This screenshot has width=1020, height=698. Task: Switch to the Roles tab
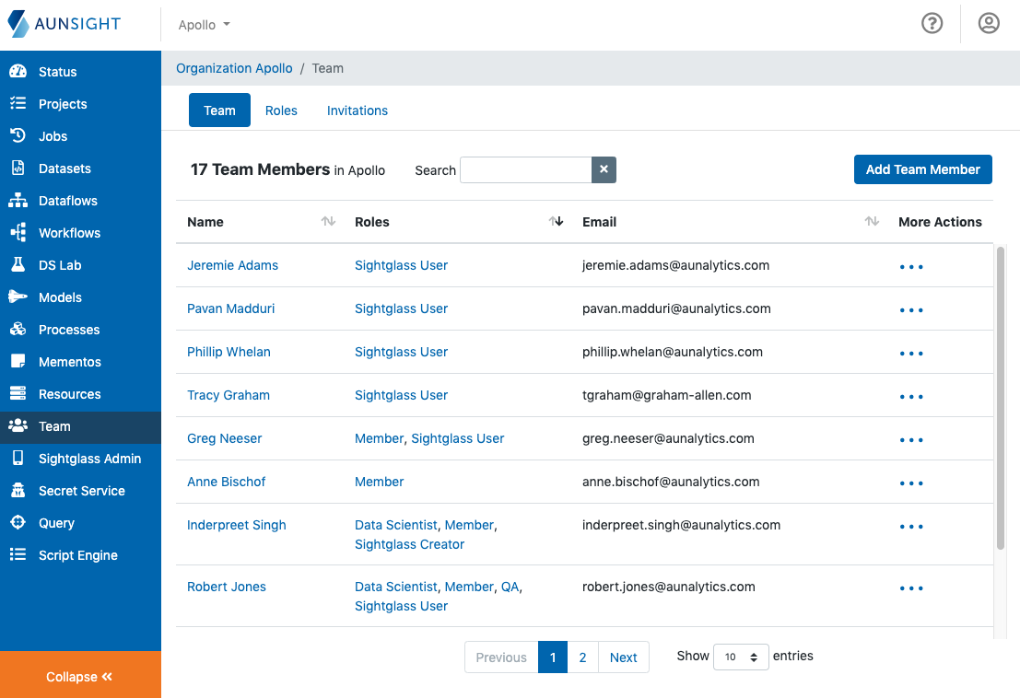281,111
